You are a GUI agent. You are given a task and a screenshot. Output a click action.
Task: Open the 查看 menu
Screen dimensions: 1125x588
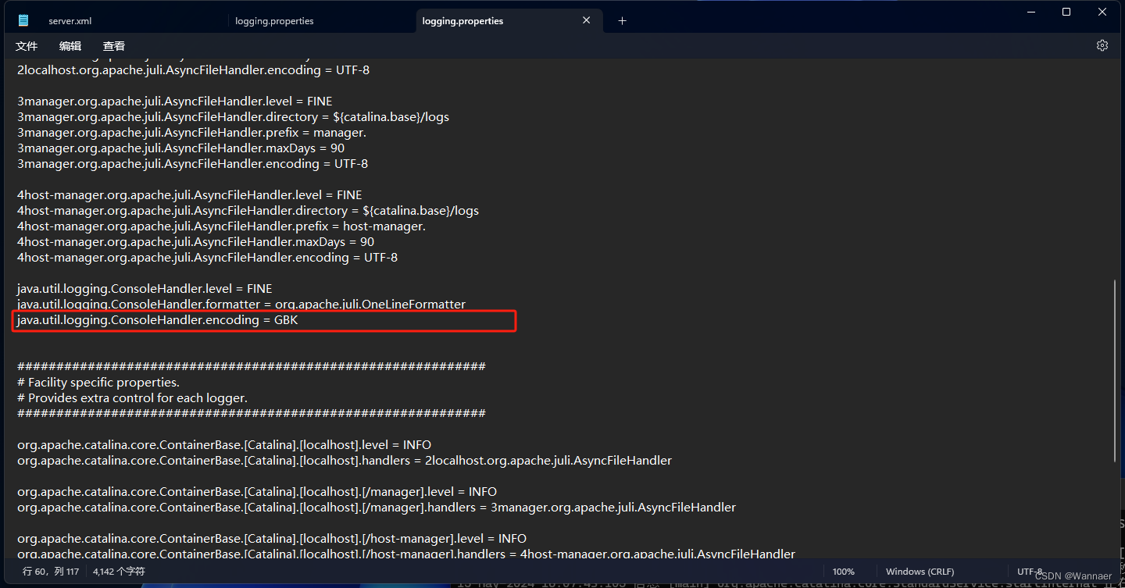coord(114,46)
